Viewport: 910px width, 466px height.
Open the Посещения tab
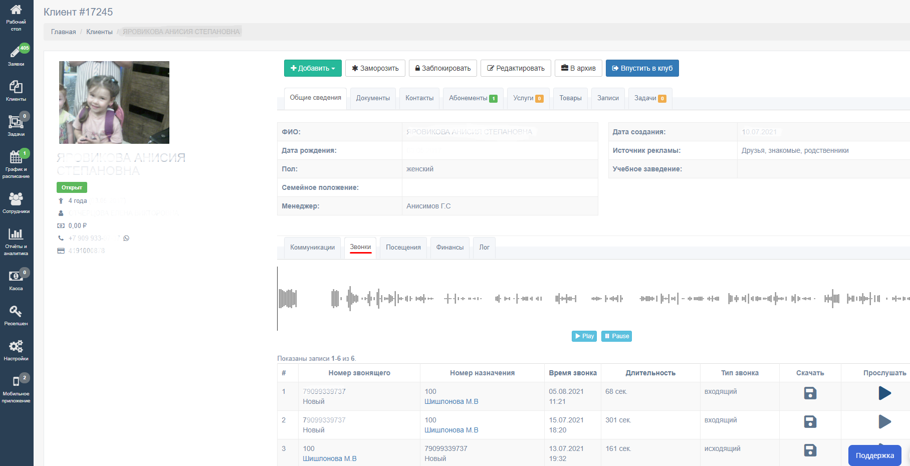click(403, 248)
